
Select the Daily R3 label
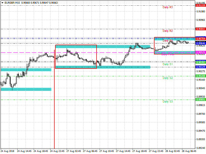[x=168, y=7]
